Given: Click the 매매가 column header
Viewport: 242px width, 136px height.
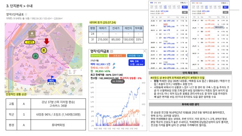Looking at the screenshot, I should tap(103, 28).
